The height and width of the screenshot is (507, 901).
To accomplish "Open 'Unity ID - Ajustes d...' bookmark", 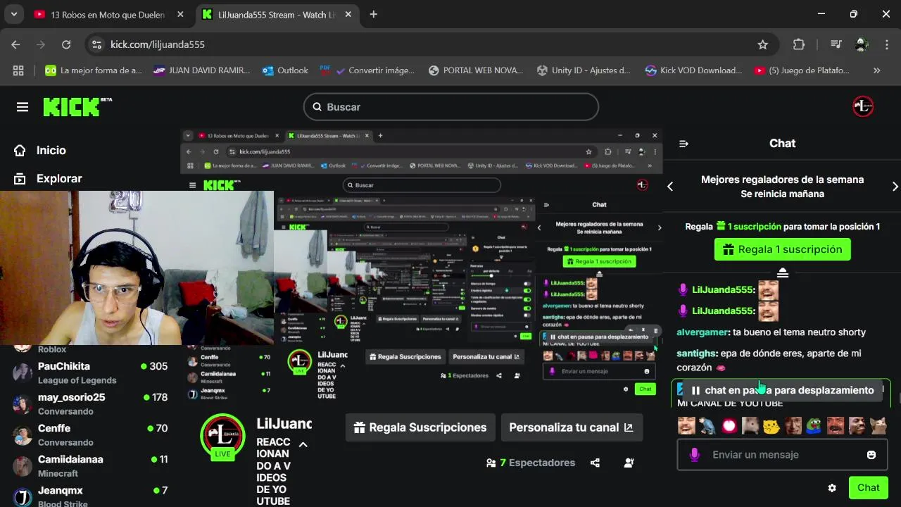I will (584, 70).
